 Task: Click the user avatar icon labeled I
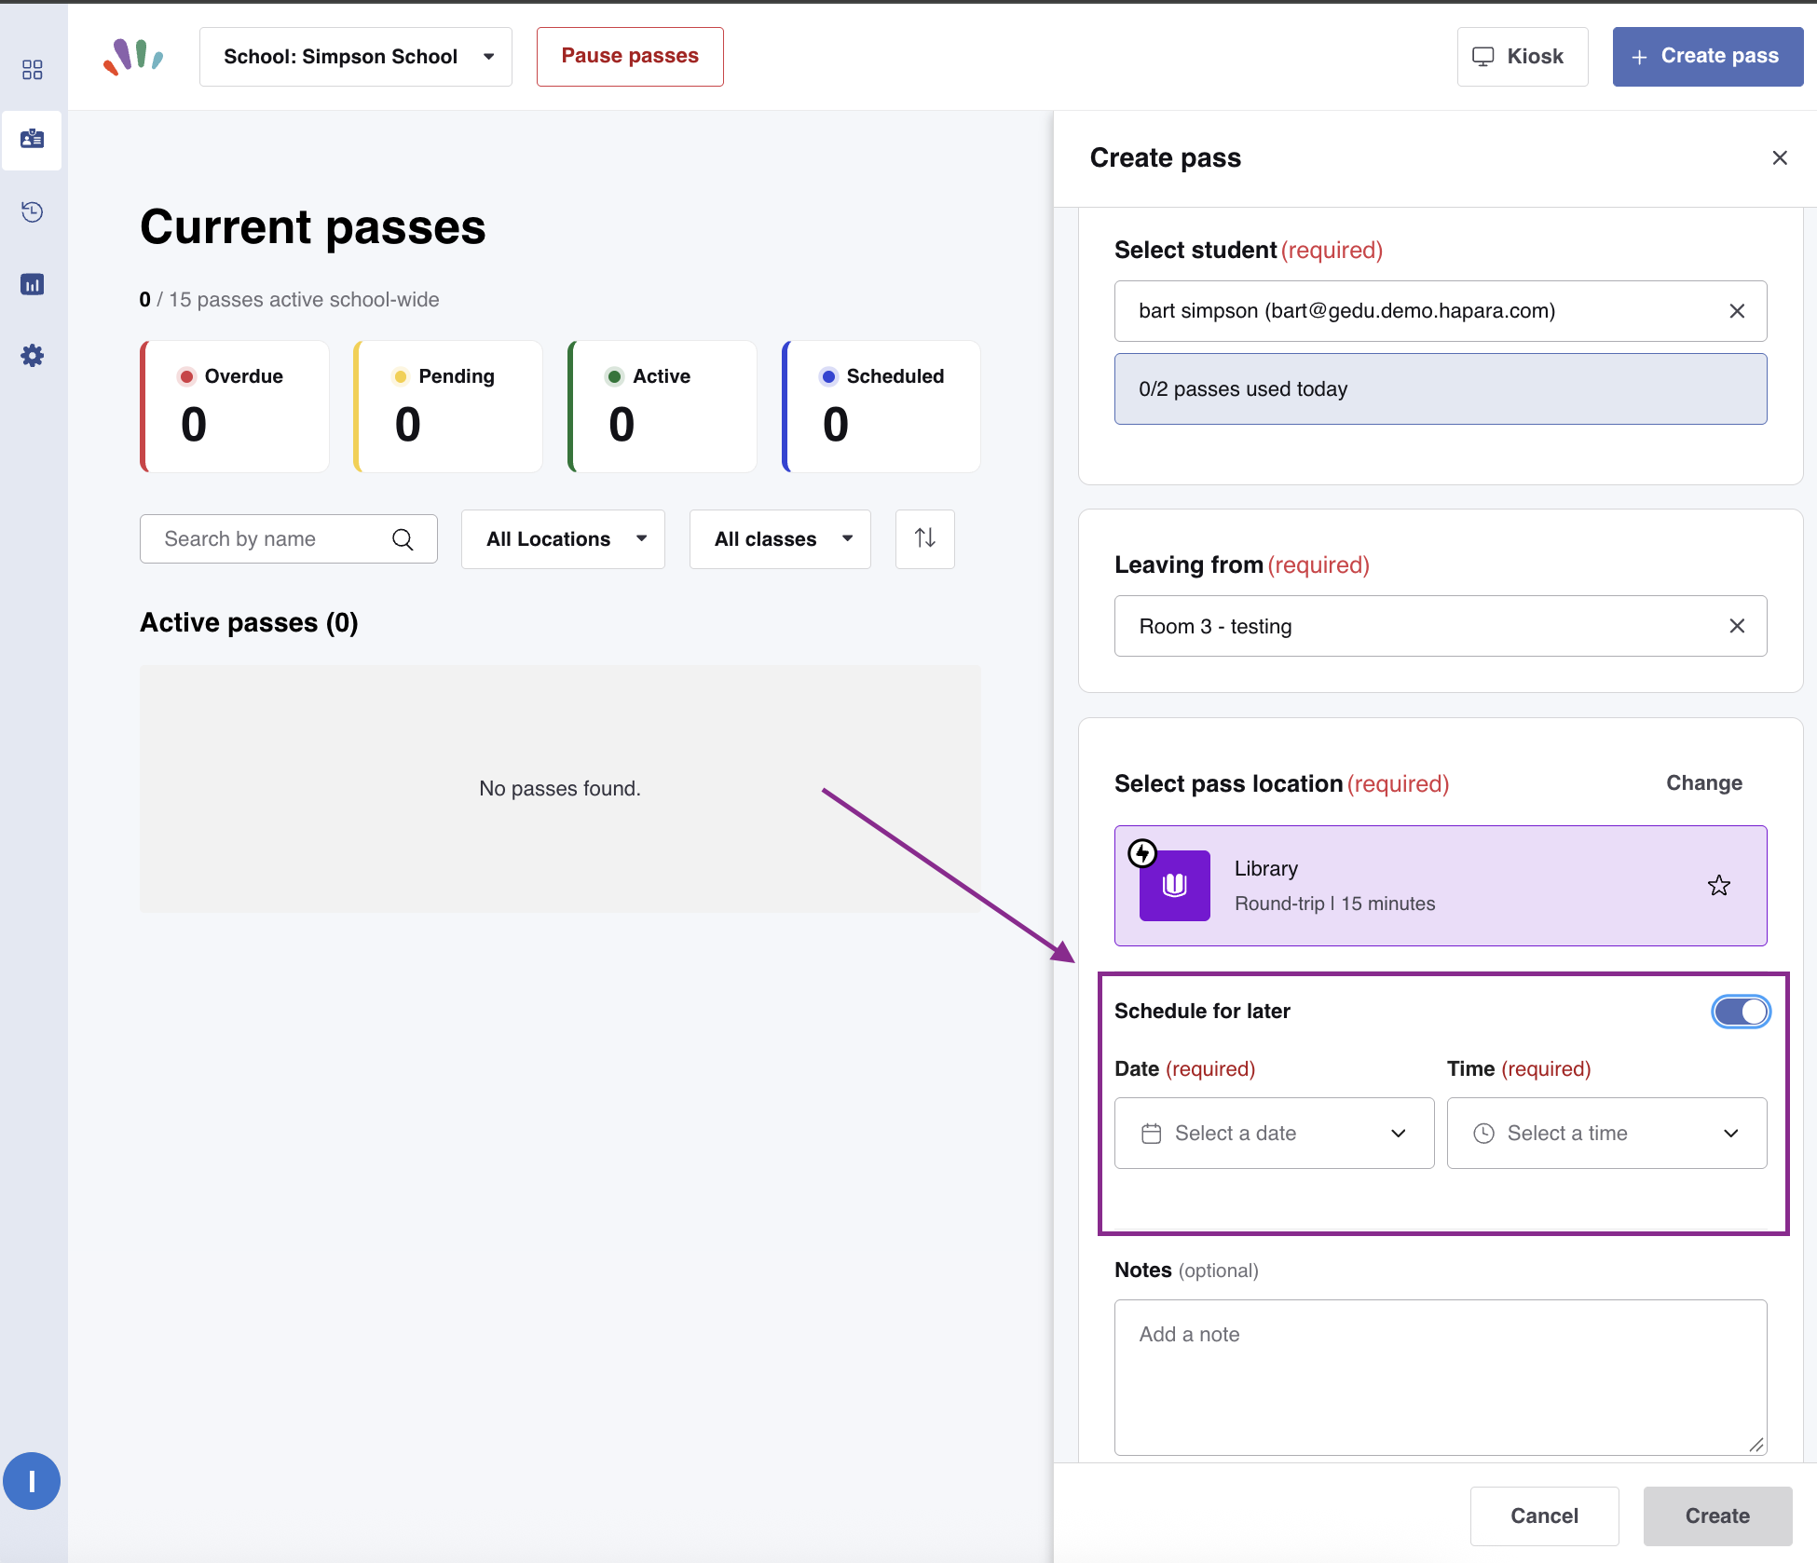(x=32, y=1481)
